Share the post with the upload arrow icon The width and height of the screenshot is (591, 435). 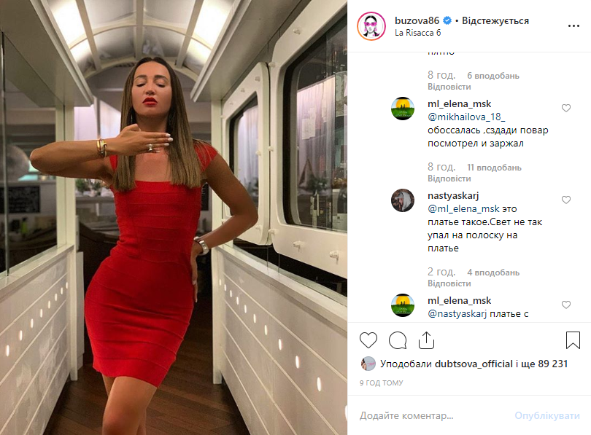(x=426, y=340)
